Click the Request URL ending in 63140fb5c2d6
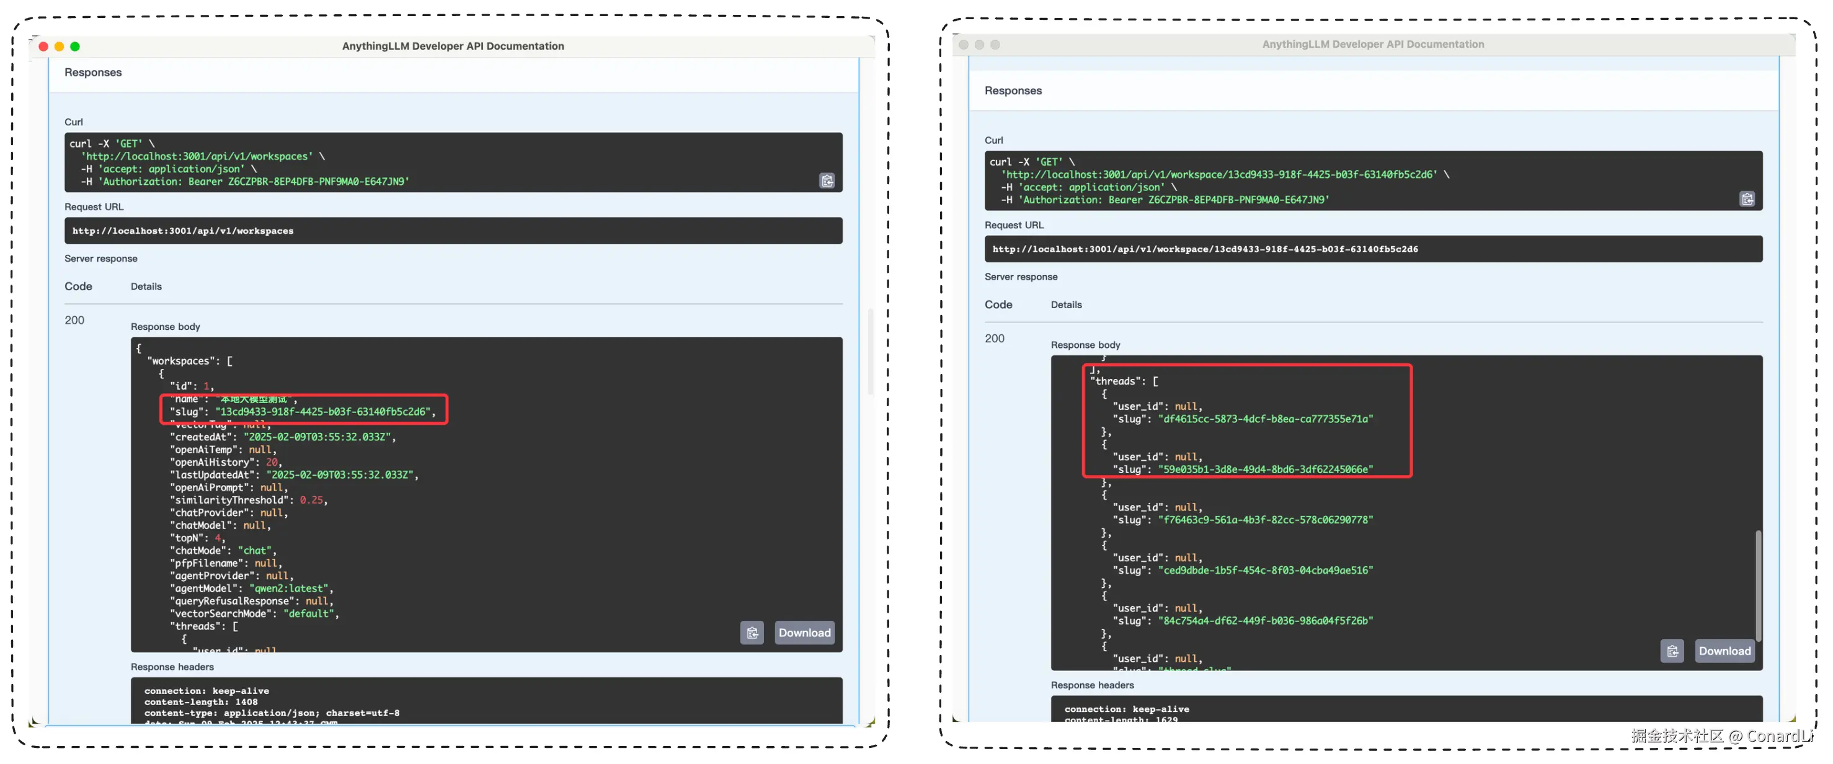The image size is (1833, 764). coord(1205,249)
